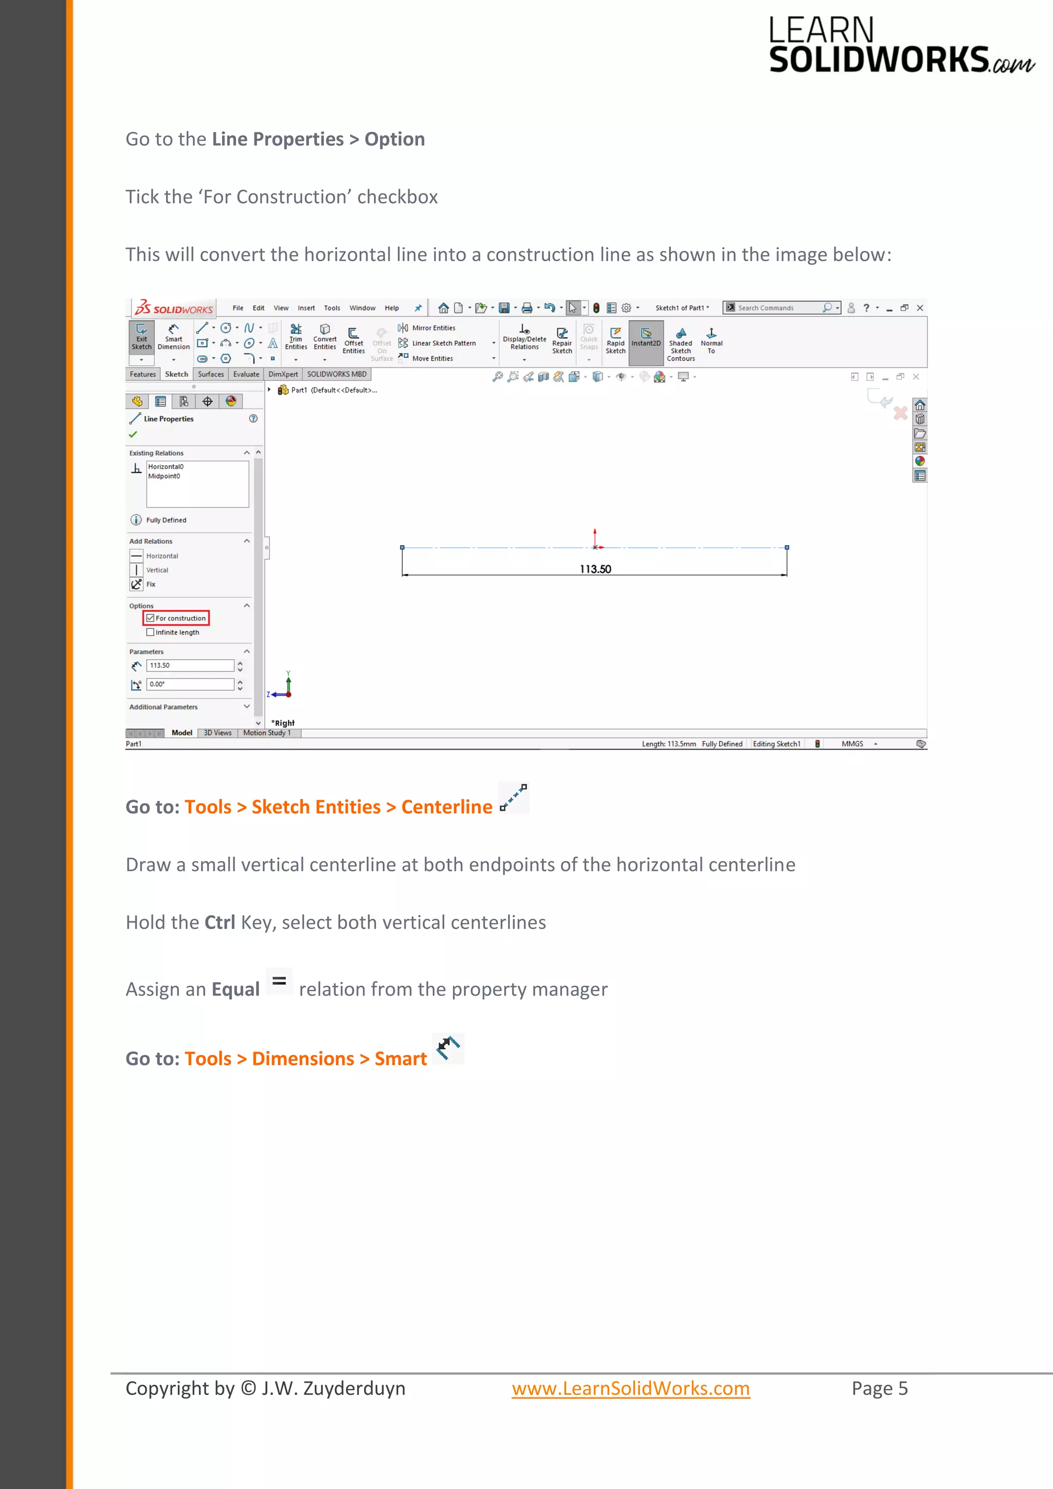
Task: Select the Horizontal0 relation in list
Action: click(166, 467)
